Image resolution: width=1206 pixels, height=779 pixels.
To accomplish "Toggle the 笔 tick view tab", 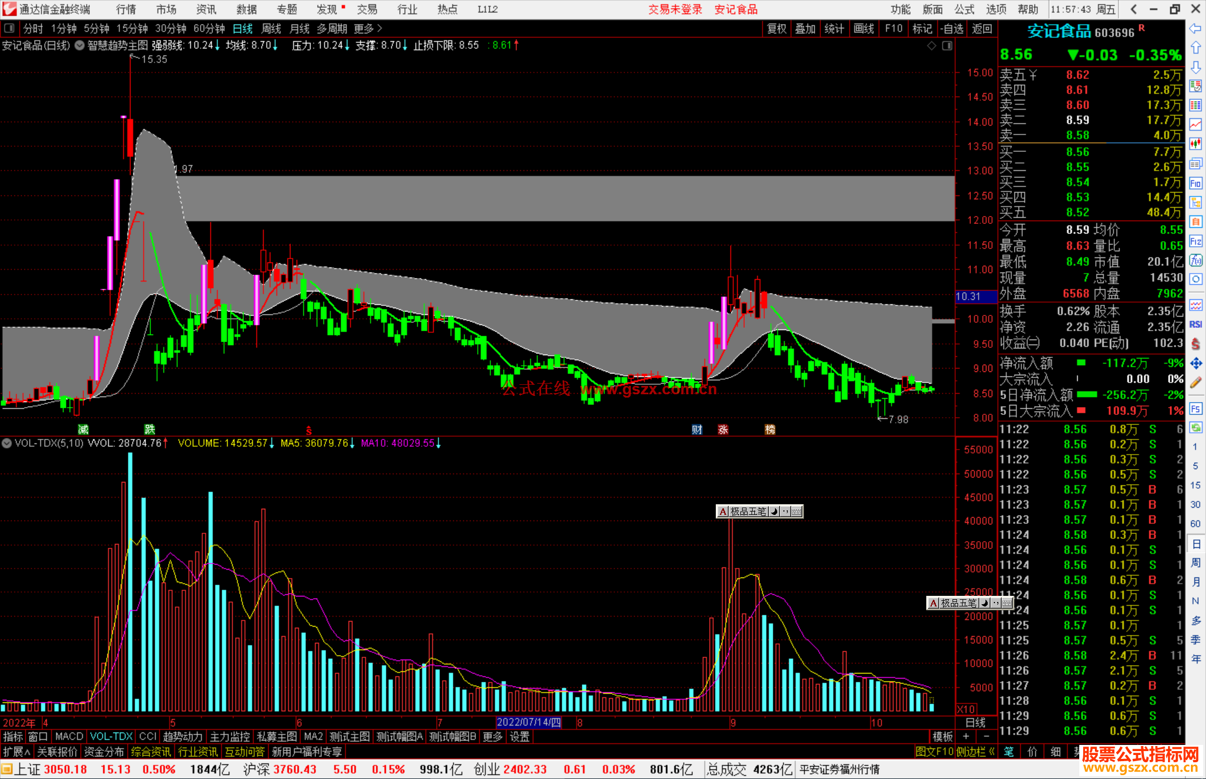I will click(1008, 752).
